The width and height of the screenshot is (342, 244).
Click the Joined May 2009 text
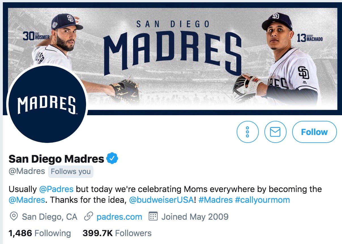coord(195,217)
